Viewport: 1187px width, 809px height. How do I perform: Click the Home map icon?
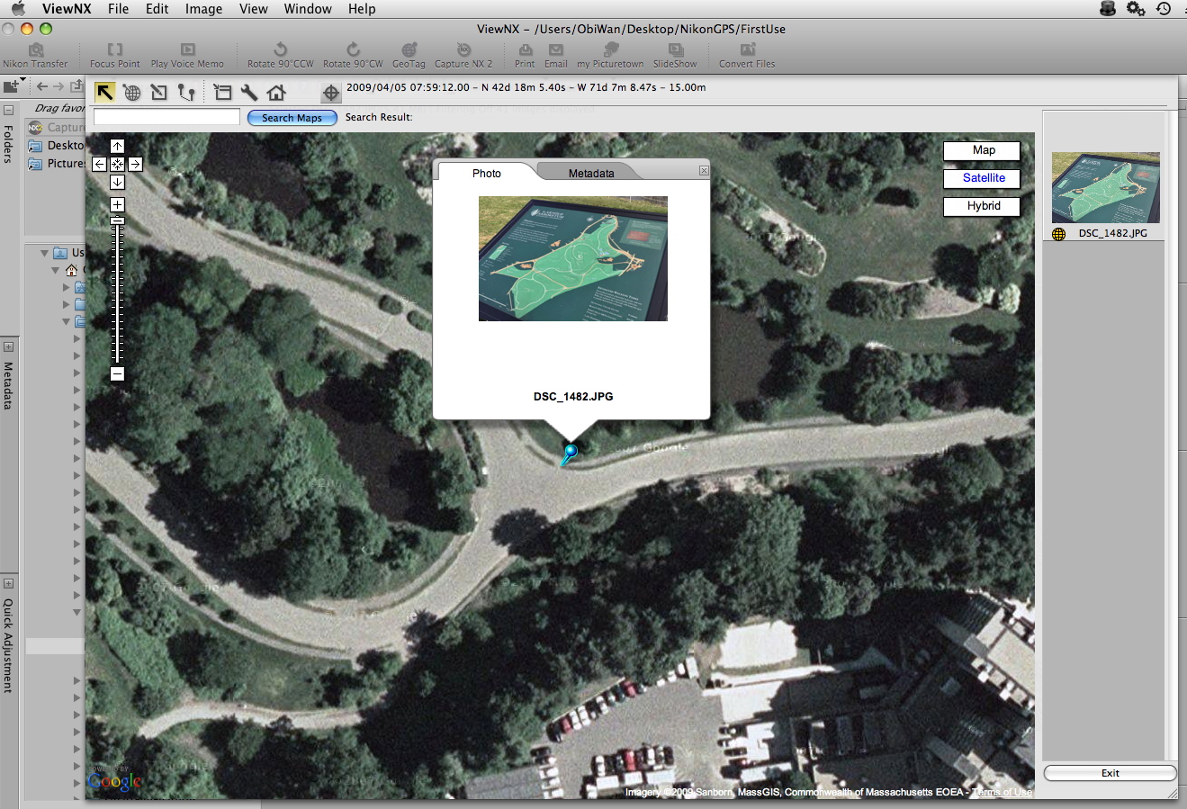[276, 92]
